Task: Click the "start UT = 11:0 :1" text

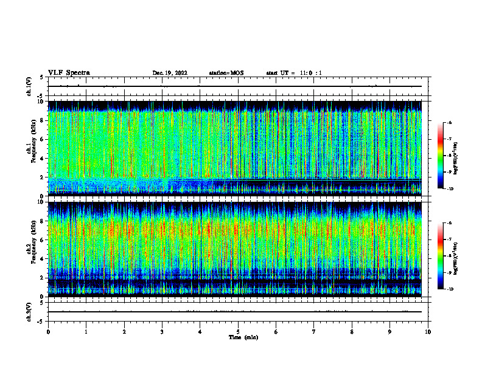Action: point(294,73)
